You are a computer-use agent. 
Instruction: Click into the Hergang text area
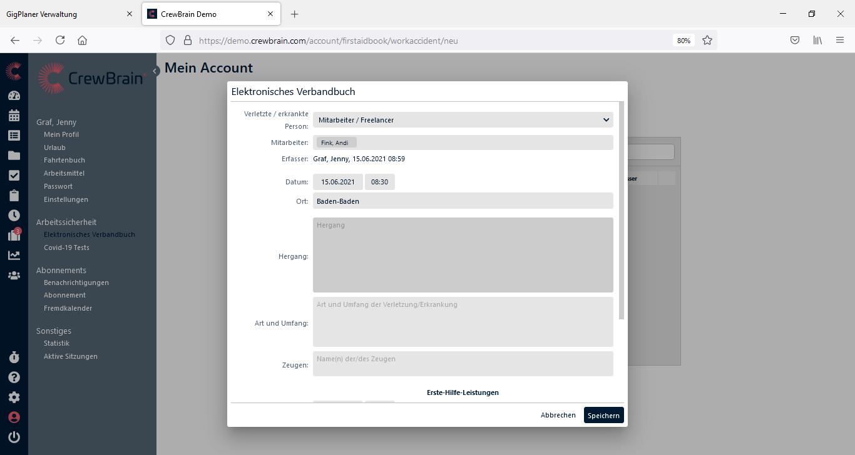[463, 255]
